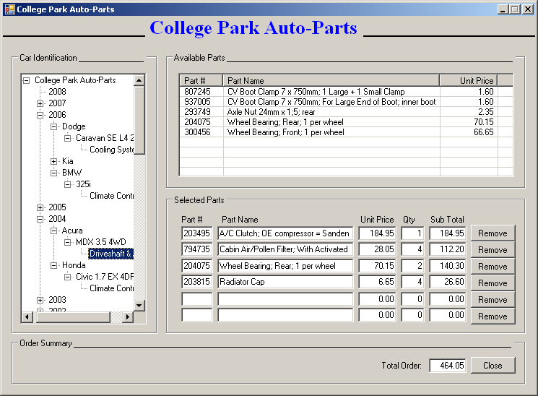538x396 pixels.
Task: Collapse the College Park Auto-Parts root node
Action: (27, 81)
